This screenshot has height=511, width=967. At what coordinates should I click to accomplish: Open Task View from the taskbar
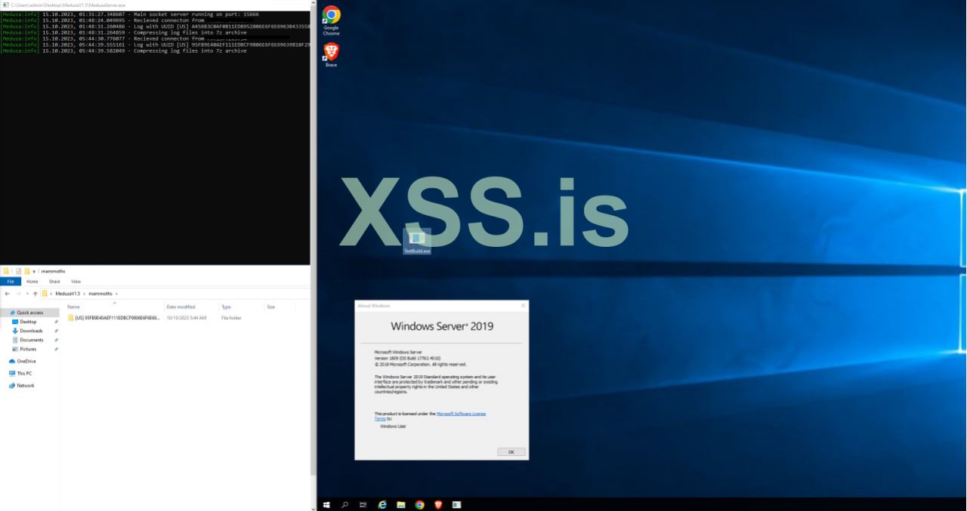click(x=363, y=504)
